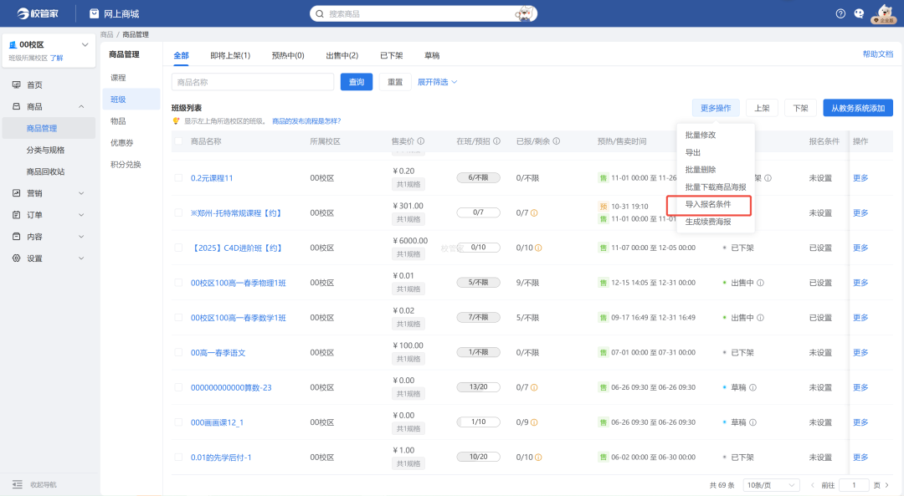Check the checkbox for 0.2元课程11
Screen dimensions: 904x496
[x=180, y=177]
